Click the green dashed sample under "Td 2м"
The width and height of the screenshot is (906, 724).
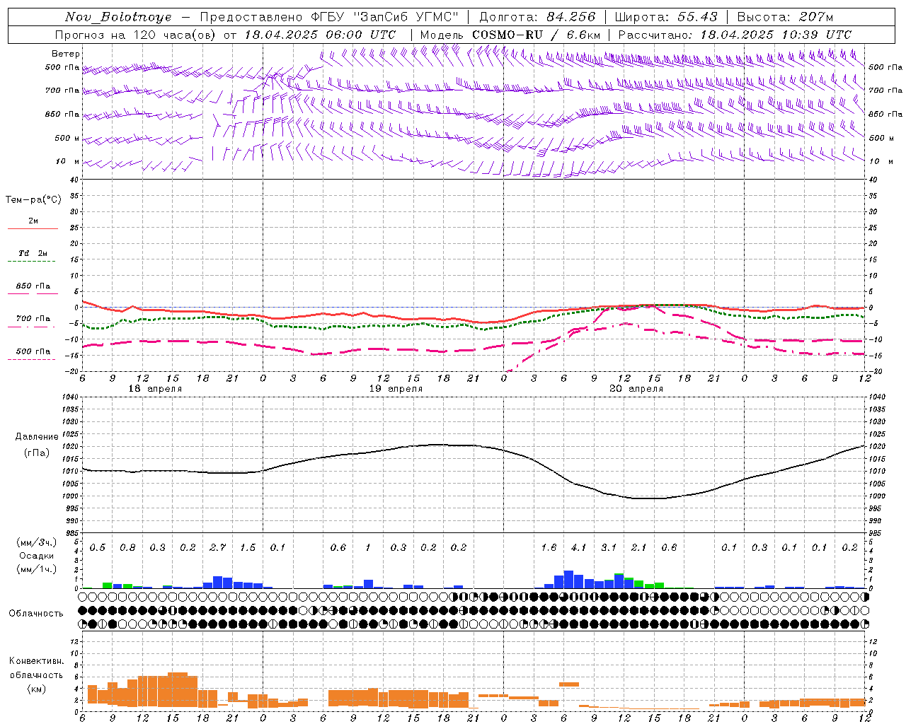[x=33, y=262]
